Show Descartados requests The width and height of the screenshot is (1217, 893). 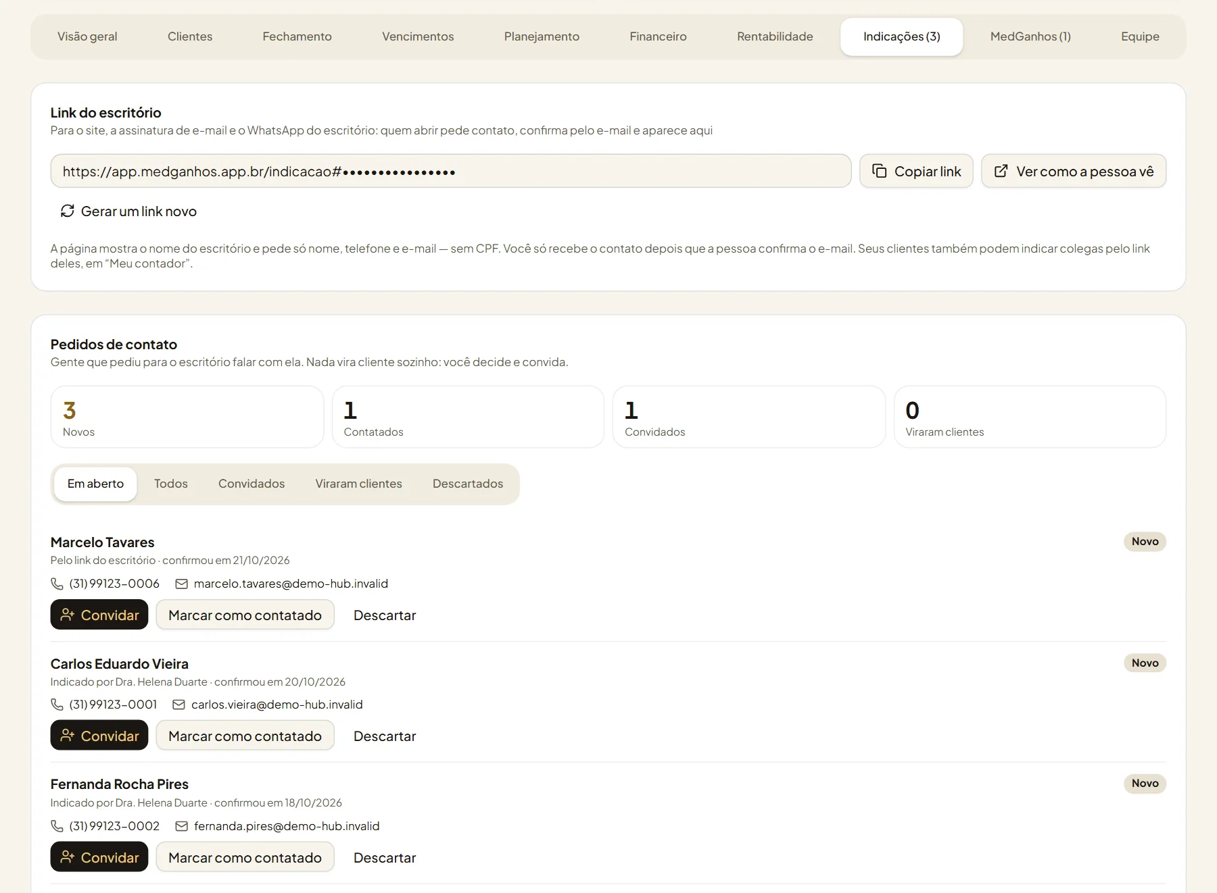coord(468,484)
